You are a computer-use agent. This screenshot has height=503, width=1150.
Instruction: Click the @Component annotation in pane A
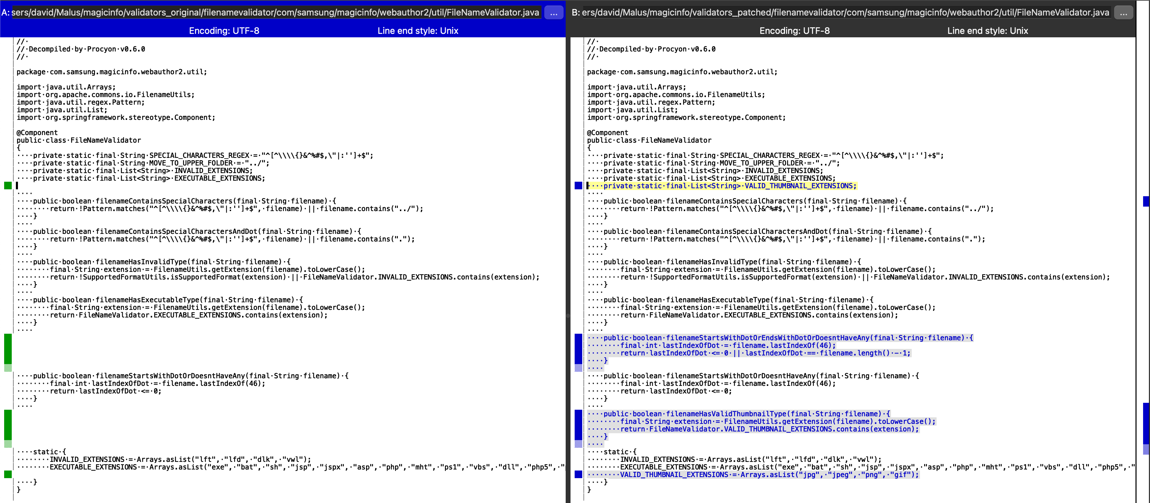(x=38, y=133)
